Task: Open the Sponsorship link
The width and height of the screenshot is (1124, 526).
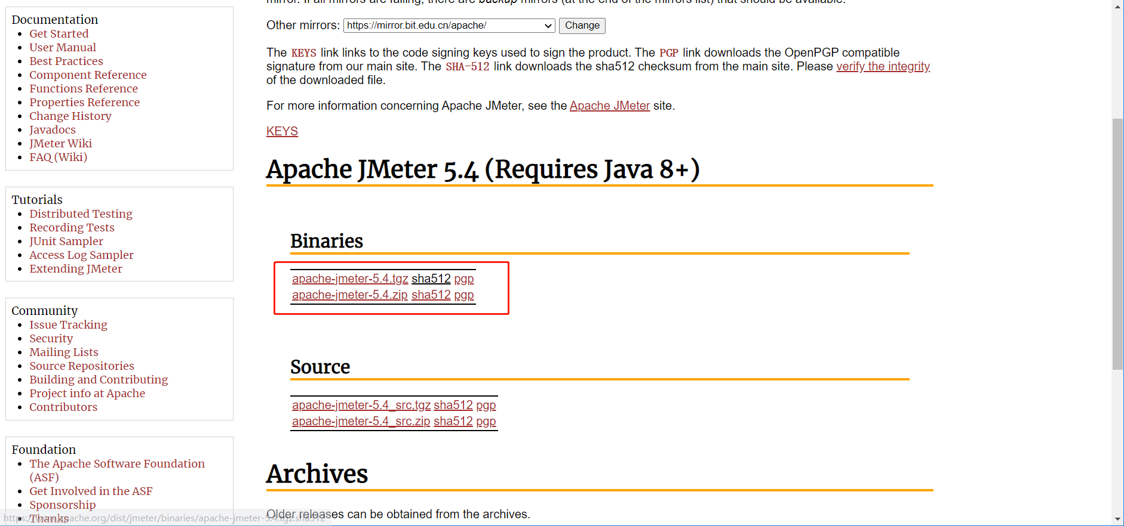Action: point(63,505)
